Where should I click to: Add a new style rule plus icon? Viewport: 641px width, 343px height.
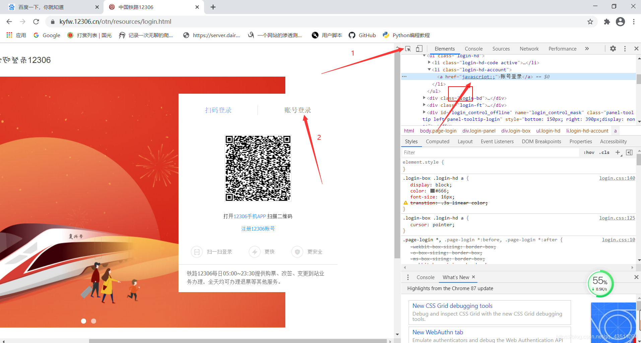coord(618,153)
